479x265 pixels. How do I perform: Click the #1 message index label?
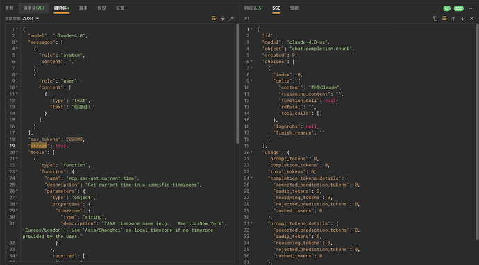[246, 19]
